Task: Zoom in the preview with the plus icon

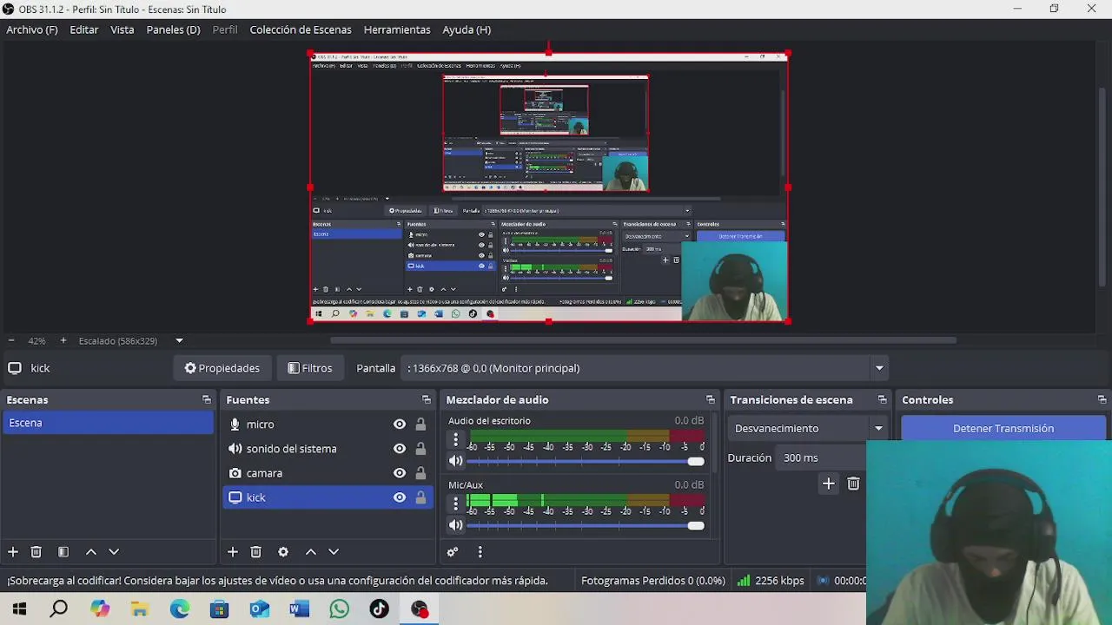Action: 63,341
